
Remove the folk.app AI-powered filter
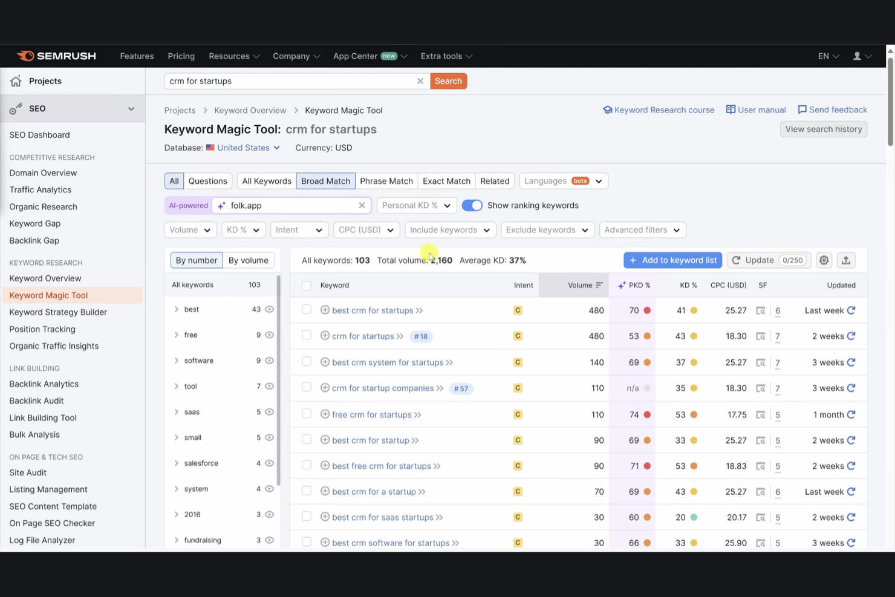pyautogui.click(x=362, y=205)
